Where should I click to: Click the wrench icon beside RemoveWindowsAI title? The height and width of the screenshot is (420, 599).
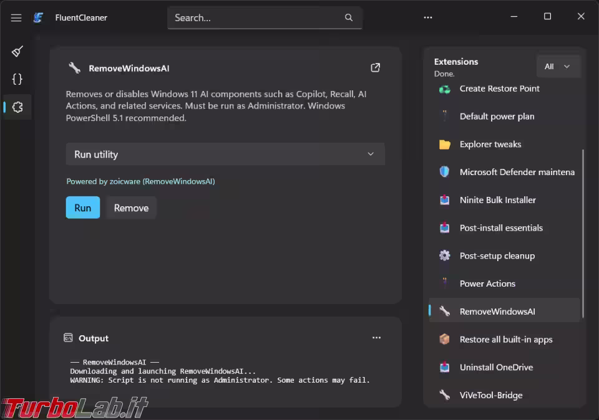74,69
